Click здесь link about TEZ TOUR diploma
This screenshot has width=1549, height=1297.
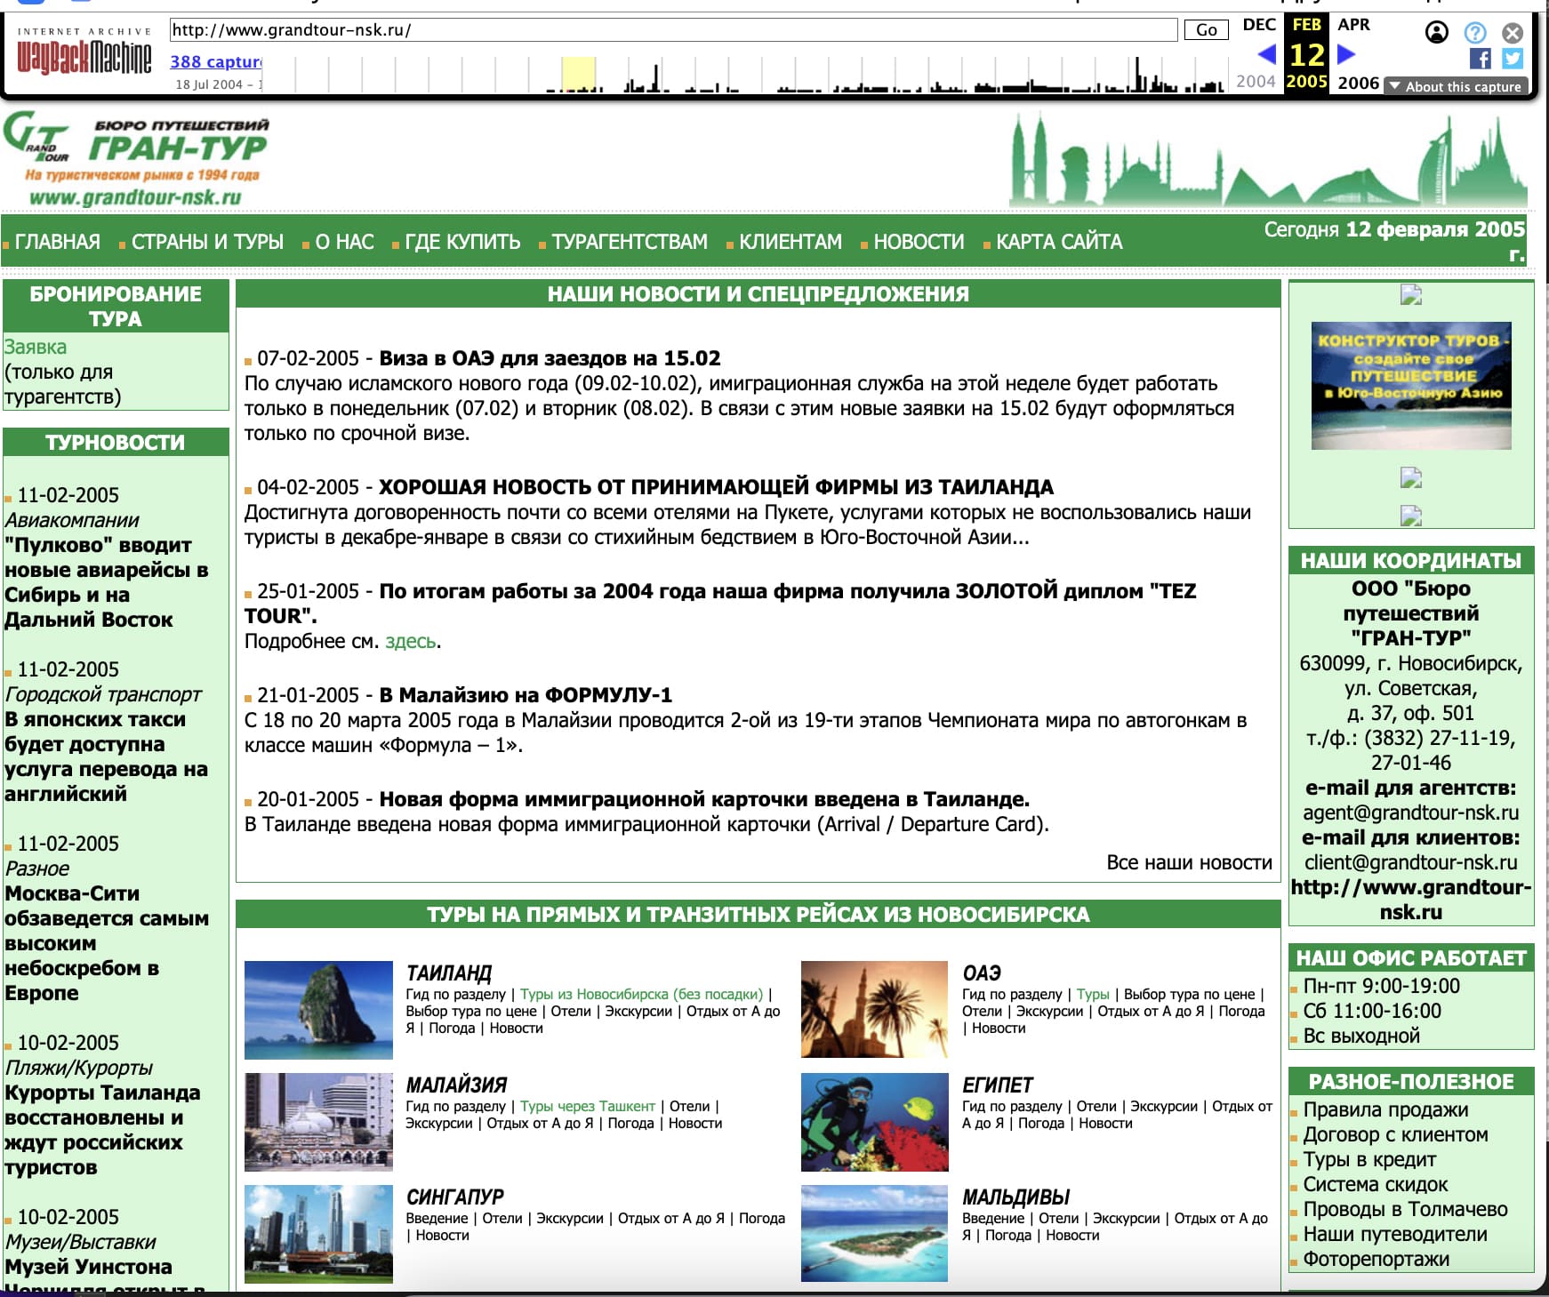[x=411, y=641]
